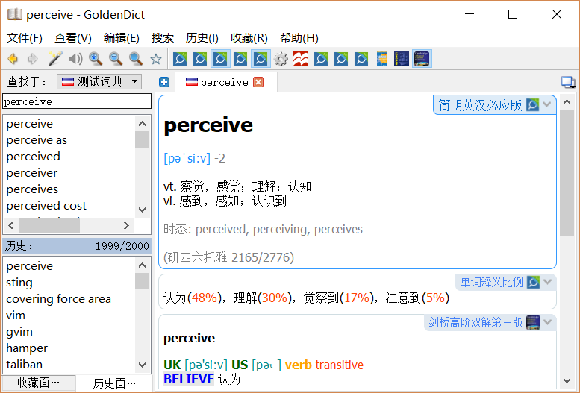The image size is (580, 393).
Task: Open the 文件(F) menu
Action: [x=25, y=38]
